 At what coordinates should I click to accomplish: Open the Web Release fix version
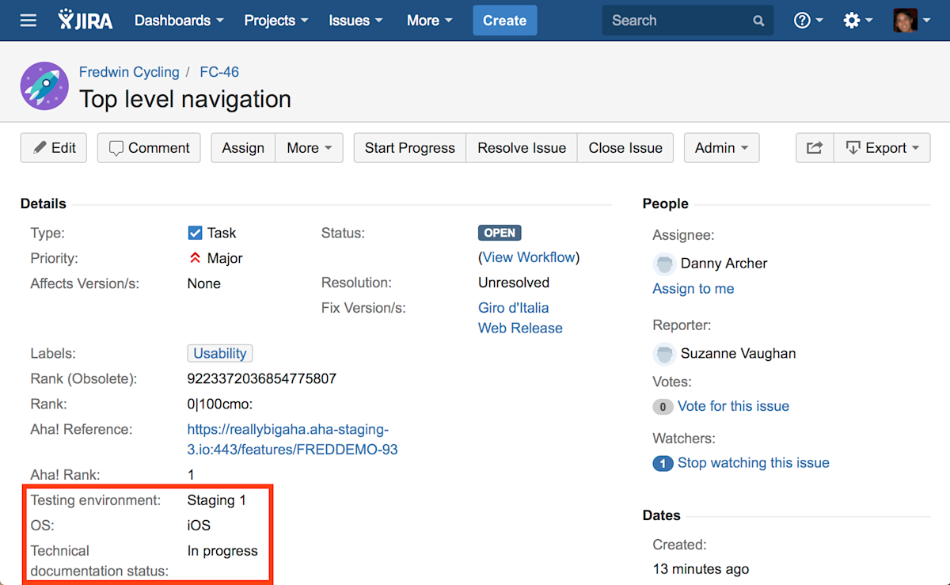tap(520, 329)
